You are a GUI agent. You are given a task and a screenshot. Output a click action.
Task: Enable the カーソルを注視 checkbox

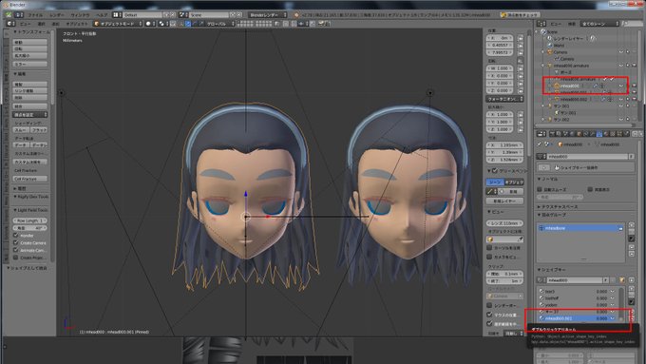pos(489,248)
